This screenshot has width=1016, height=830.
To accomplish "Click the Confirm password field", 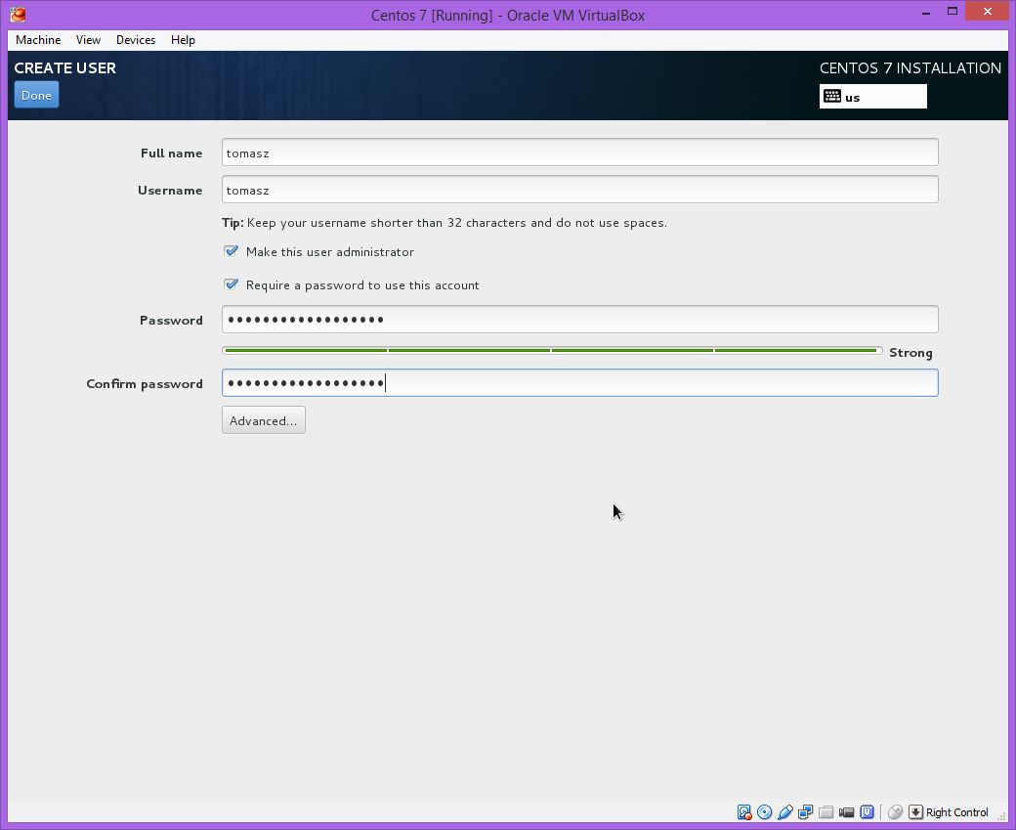I will pos(580,382).
